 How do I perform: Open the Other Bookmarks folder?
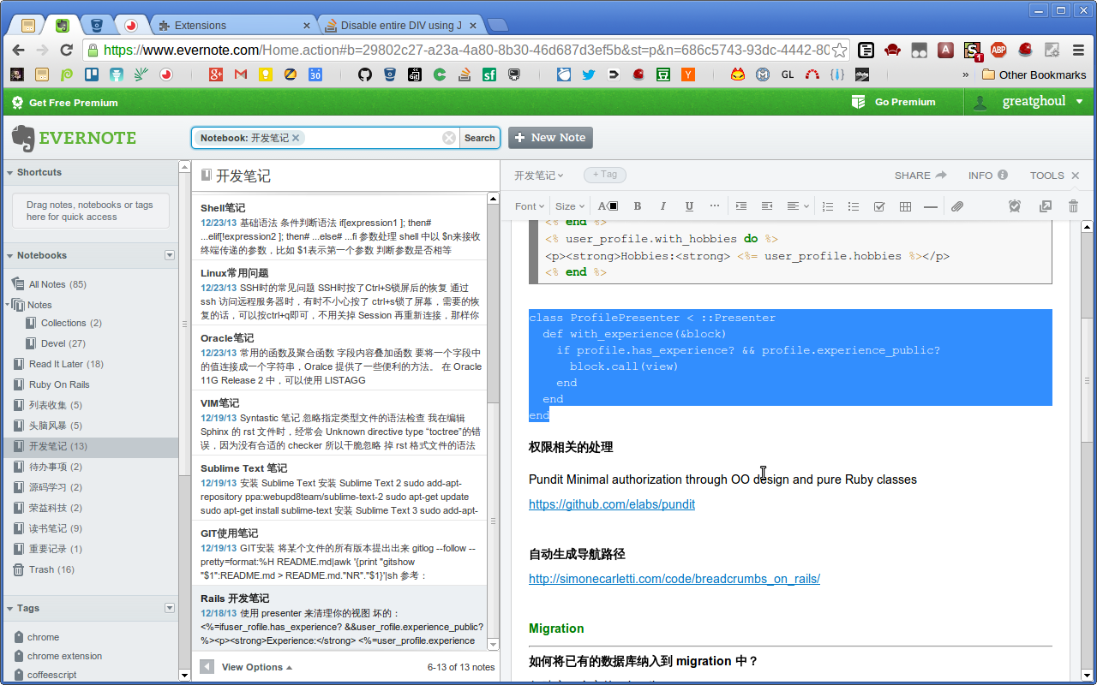tap(1034, 74)
